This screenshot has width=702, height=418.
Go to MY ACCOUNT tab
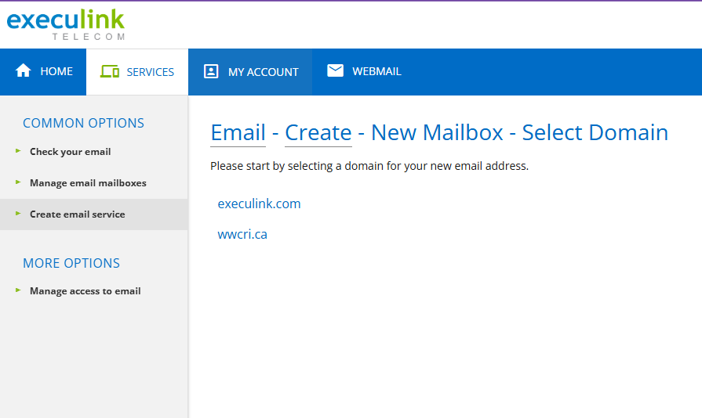(250, 72)
